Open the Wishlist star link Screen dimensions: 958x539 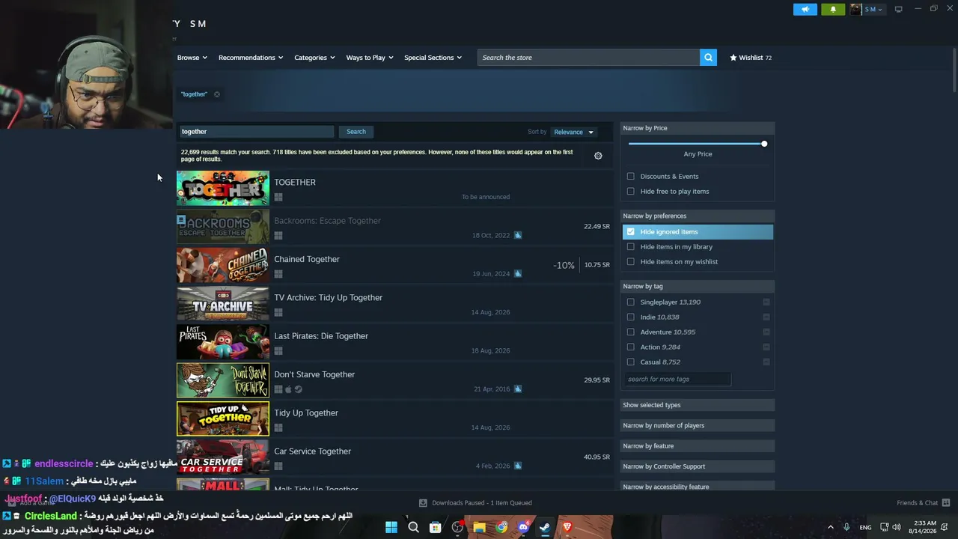pyautogui.click(x=750, y=58)
